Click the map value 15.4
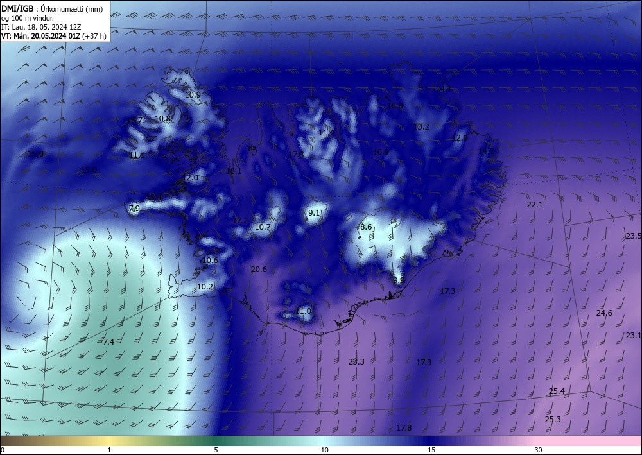Screen dimensions: 642x455 tap(154, 198)
